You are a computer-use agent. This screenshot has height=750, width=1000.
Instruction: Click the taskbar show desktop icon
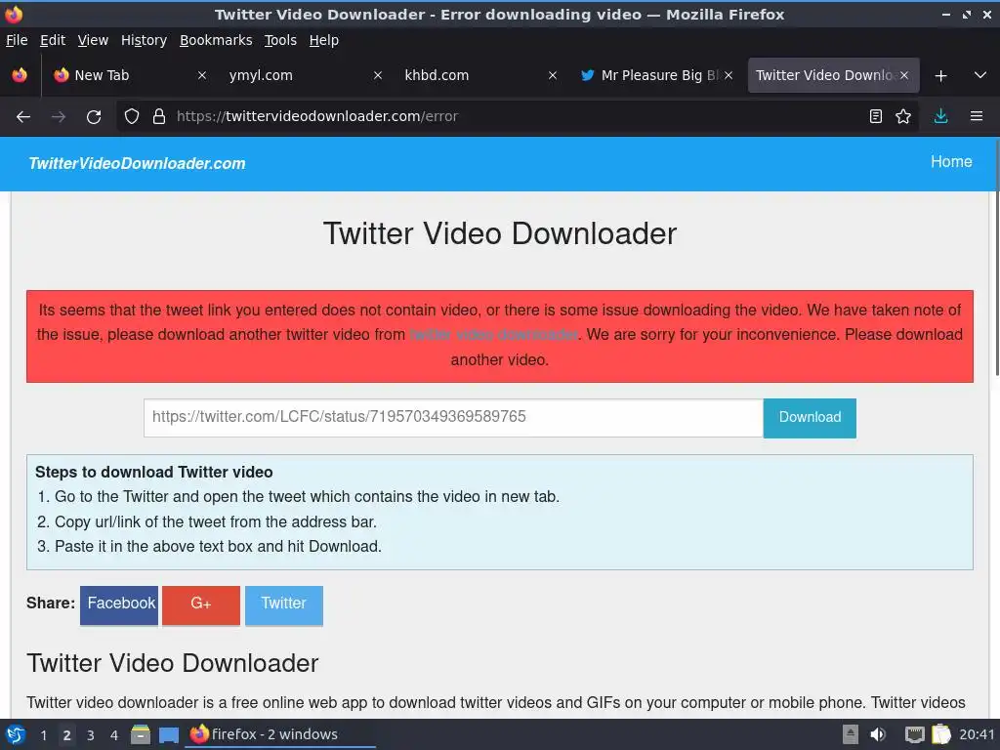click(x=168, y=734)
